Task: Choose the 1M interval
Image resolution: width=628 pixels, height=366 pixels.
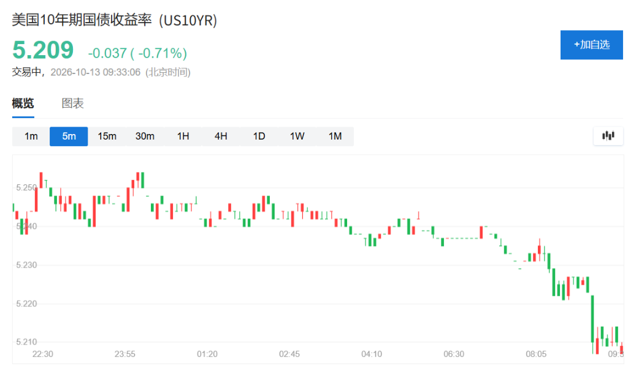Action: tap(335, 136)
